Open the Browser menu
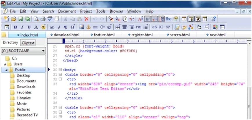 coord(116,11)
